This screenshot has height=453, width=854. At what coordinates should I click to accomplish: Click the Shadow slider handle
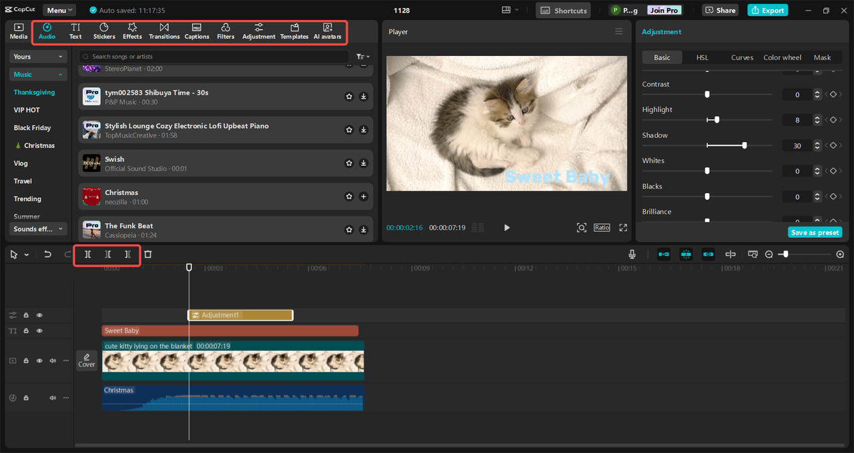(x=745, y=145)
